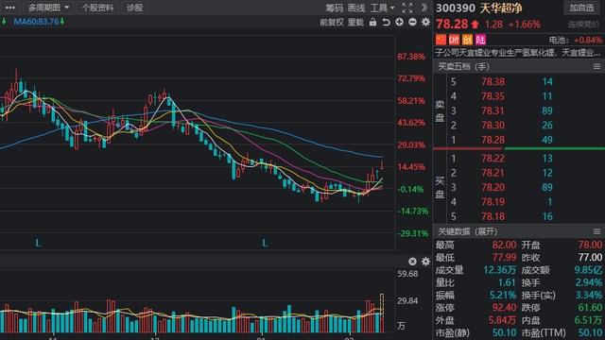Viewport: 605px width, 340px height.
Task: Click the 重载 reload button
Action: pyautogui.click(x=355, y=23)
